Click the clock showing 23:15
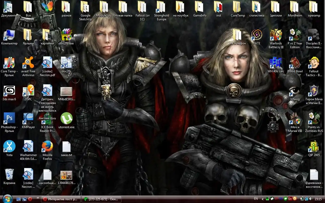The image size is (325, 203). 318,199
